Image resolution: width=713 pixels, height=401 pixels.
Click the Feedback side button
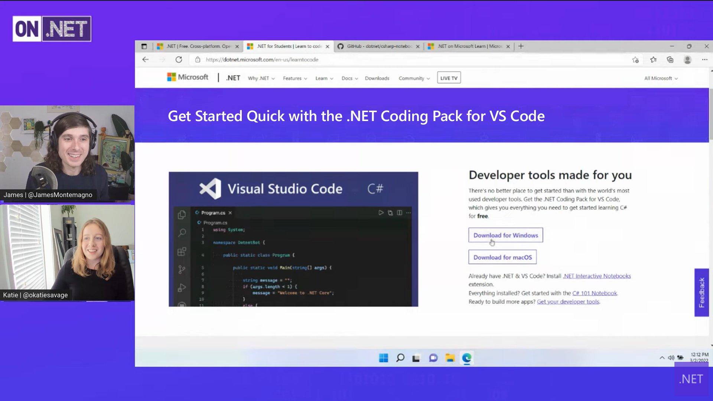pyautogui.click(x=701, y=293)
